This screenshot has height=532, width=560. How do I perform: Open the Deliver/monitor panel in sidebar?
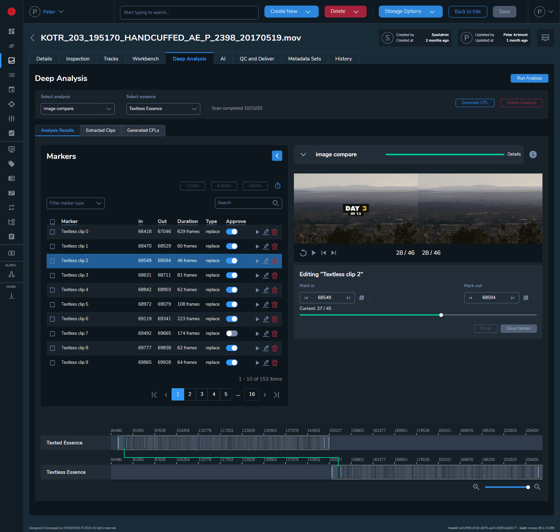tap(12, 149)
